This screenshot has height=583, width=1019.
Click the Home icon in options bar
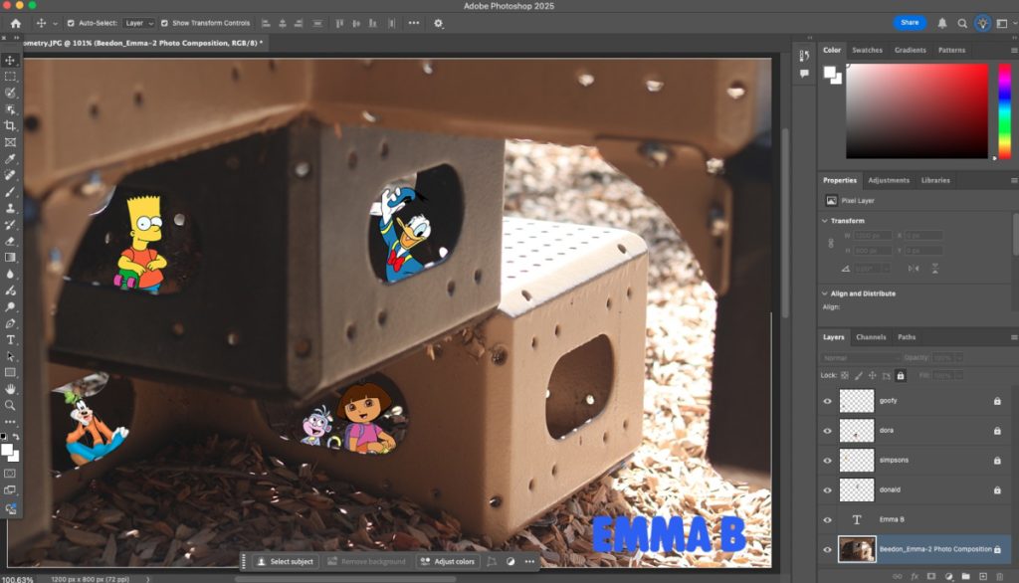pyautogui.click(x=15, y=23)
